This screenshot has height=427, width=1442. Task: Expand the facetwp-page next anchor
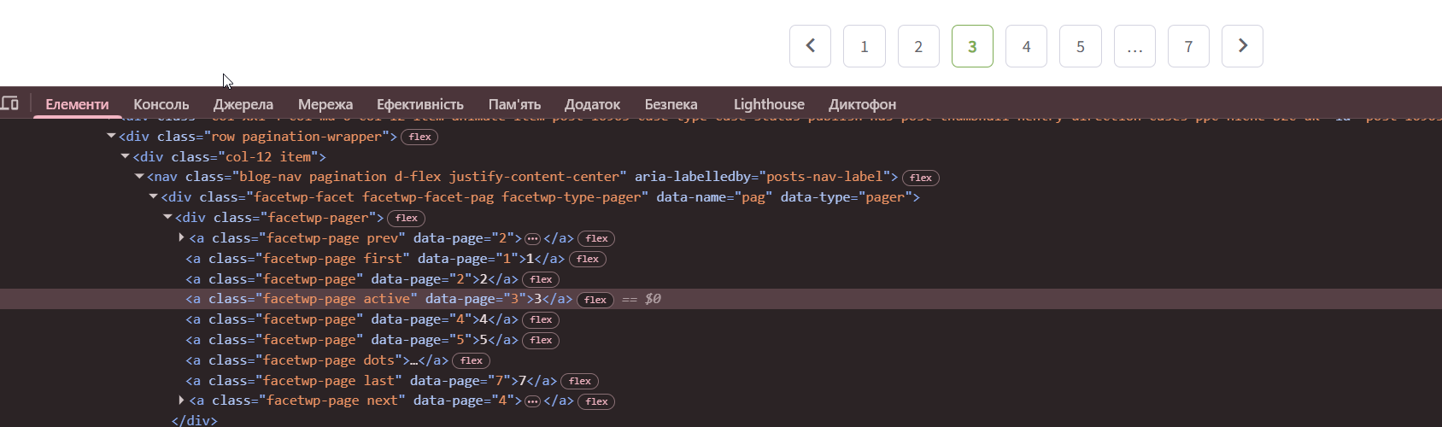pos(181,401)
